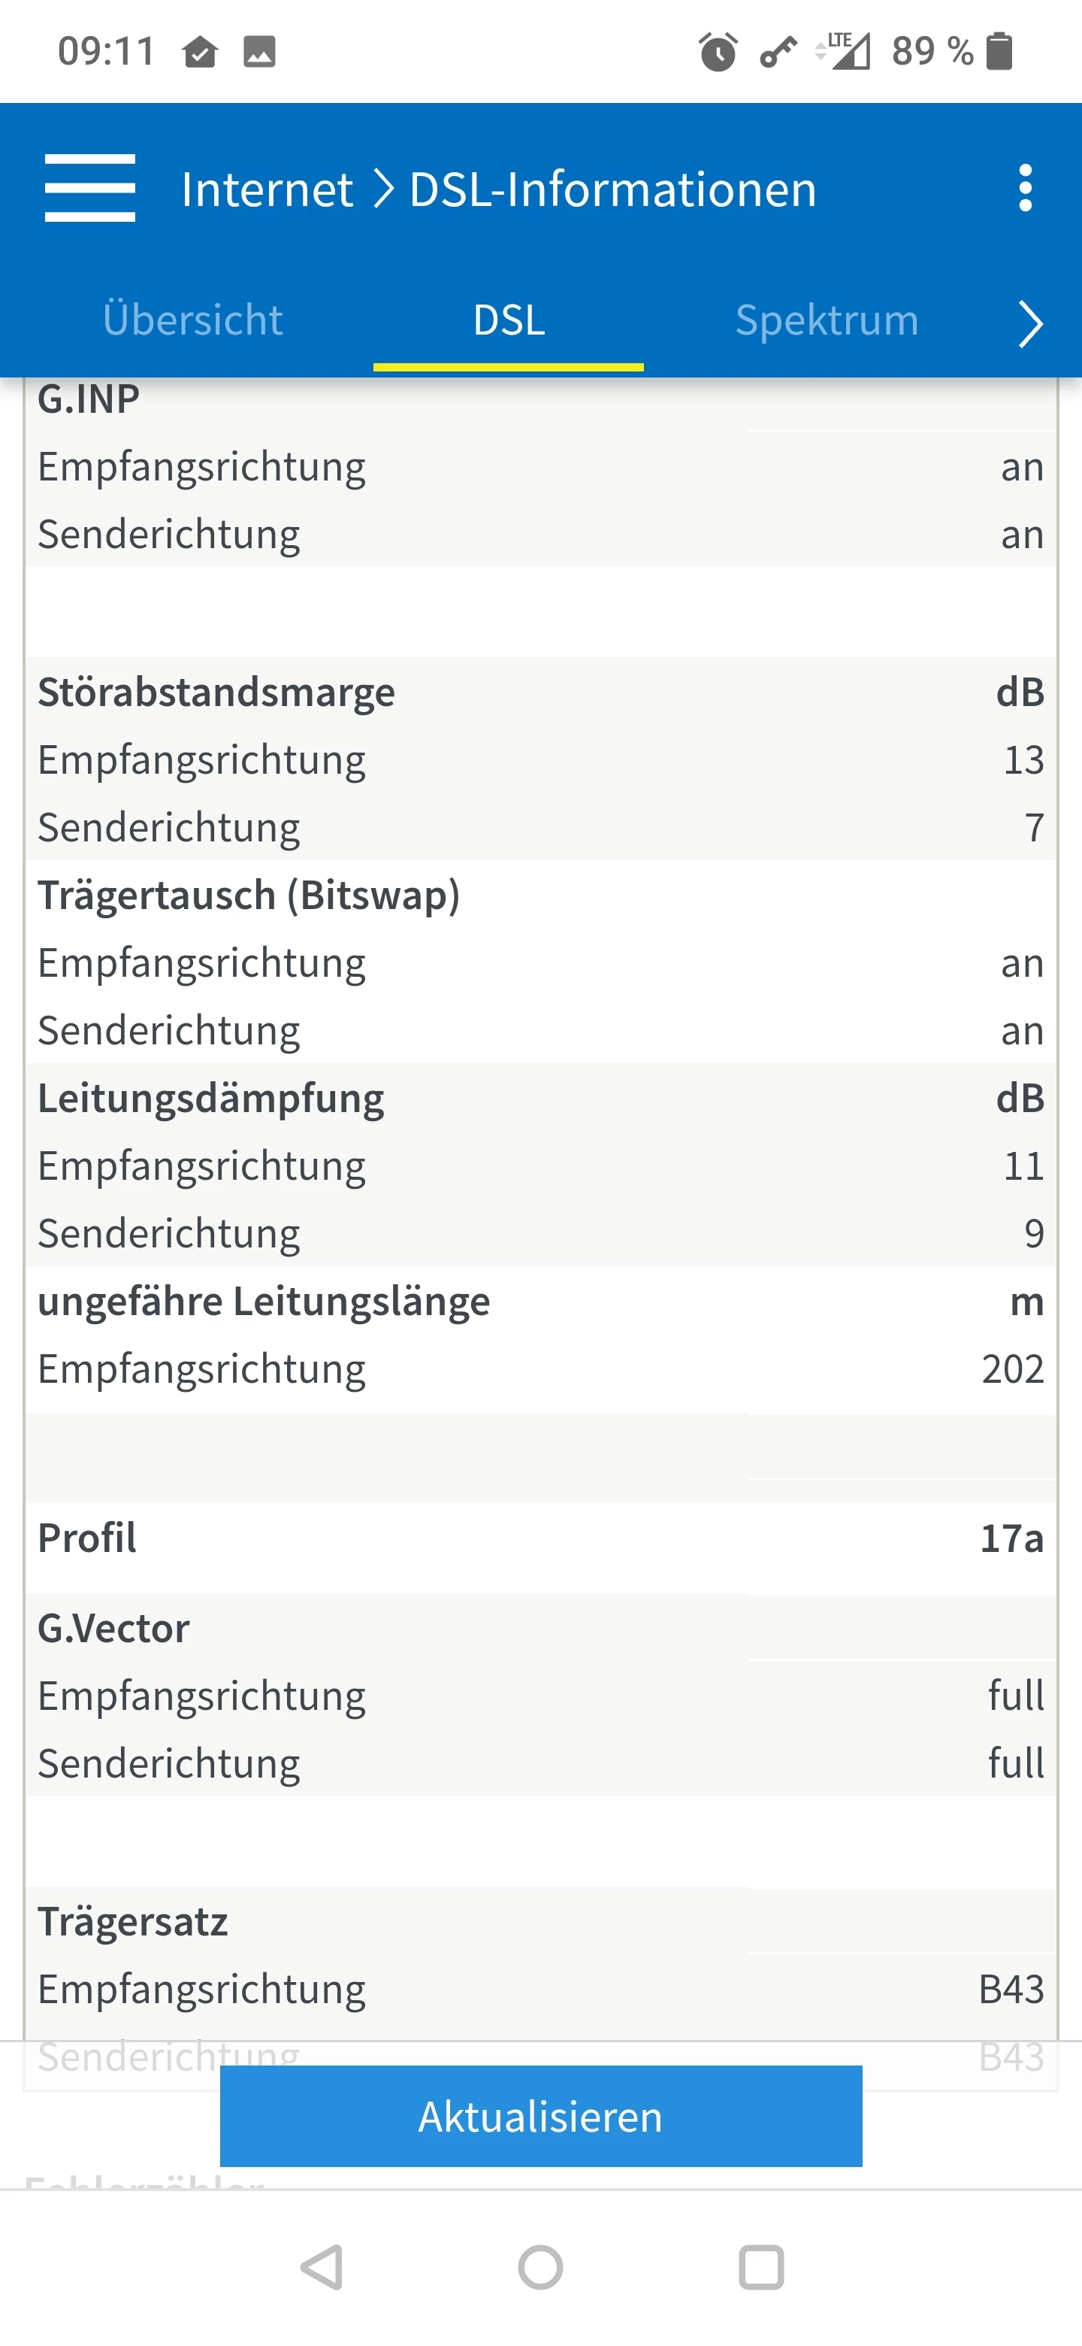Screen dimensions: 1082x2346
Task: Tap the Trägertausch (Bitswap) heading
Action: click(x=249, y=896)
